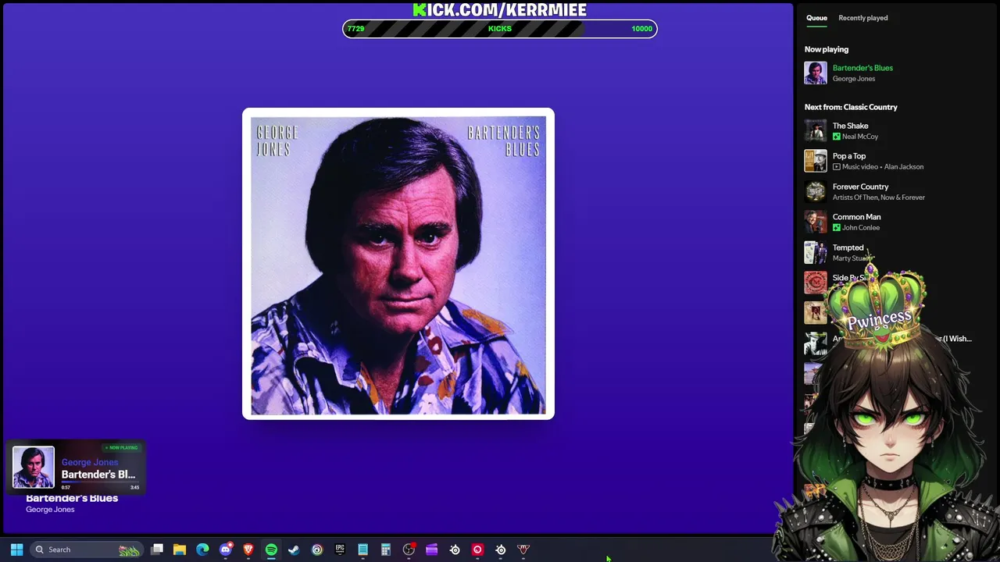This screenshot has height=562, width=1000.
Task: Click the Now Playing widget album thumbnail
Action: point(34,468)
